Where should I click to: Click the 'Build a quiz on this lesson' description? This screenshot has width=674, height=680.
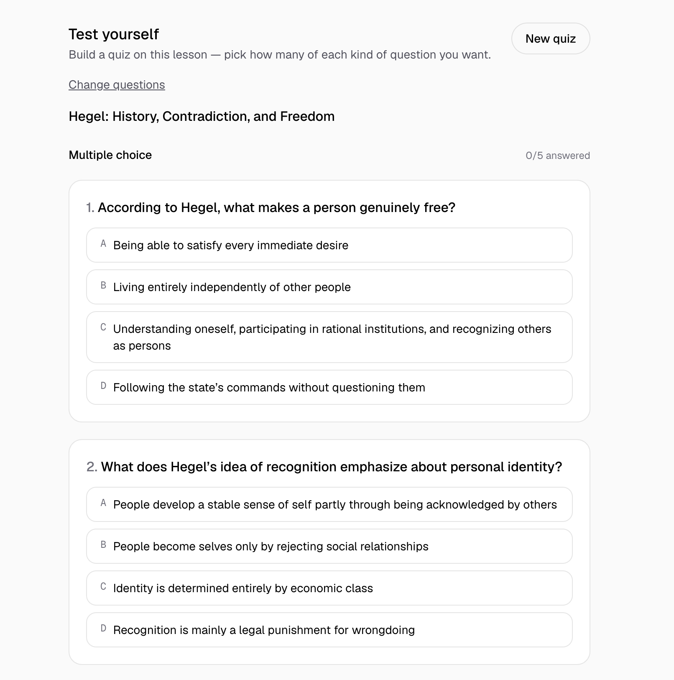pyautogui.click(x=280, y=55)
